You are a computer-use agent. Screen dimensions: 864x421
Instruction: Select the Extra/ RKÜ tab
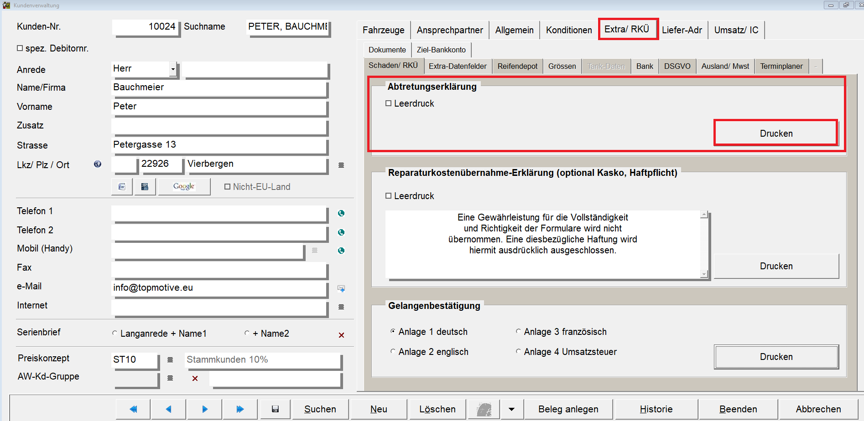click(x=627, y=29)
